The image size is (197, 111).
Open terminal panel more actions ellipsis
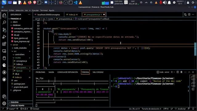click(x=185, y=72)
